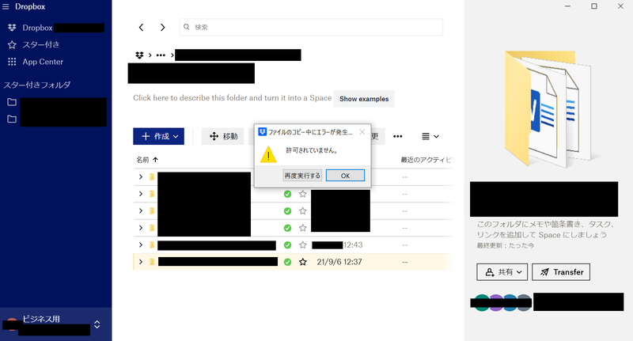The image size is (633, 341).
Task: Expand the folder row dated 12:43
Action: point(141,244)
